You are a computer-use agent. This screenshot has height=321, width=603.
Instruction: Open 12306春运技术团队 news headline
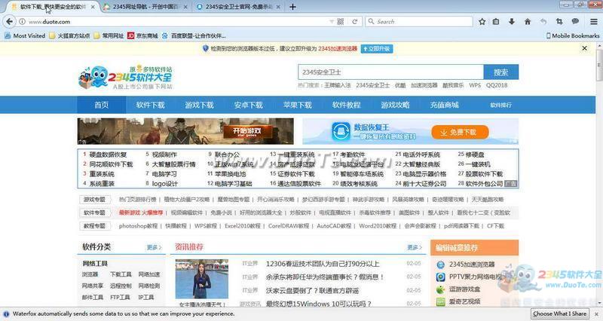(323, 264)
